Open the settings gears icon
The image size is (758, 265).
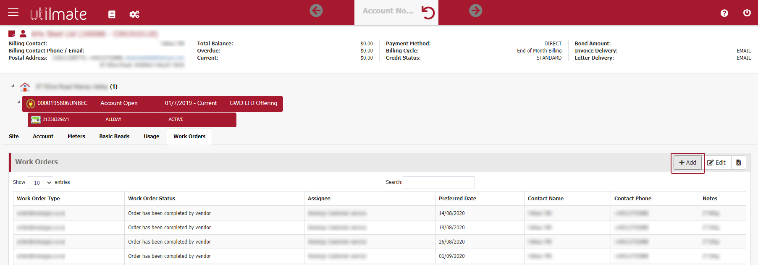click(134, 14)
